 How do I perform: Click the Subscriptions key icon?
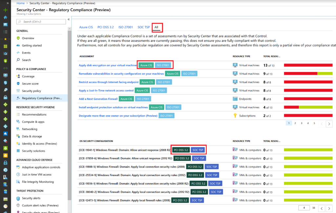point(235,115)
